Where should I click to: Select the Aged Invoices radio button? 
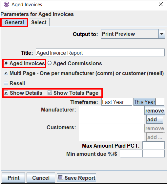[6, 63]
